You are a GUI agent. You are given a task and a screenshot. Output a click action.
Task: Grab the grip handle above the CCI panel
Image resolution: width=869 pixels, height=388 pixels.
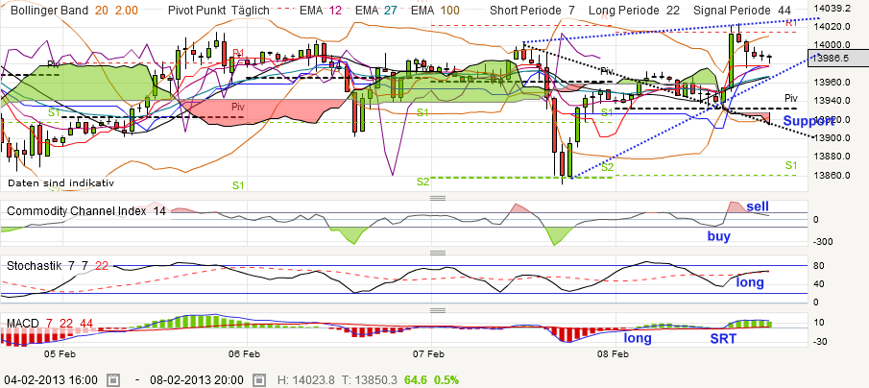[x=438, y=199]
